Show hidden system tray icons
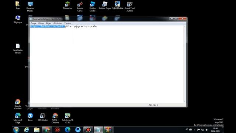This screenshot has width=236, height=133. 194,130
